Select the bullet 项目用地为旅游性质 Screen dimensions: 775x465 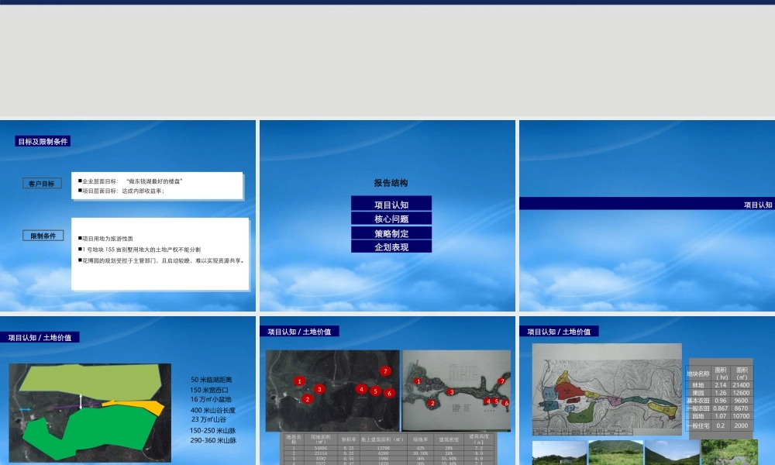pos(105,239)
